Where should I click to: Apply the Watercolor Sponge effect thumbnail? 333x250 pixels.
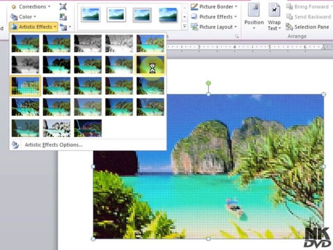point(57,86)
